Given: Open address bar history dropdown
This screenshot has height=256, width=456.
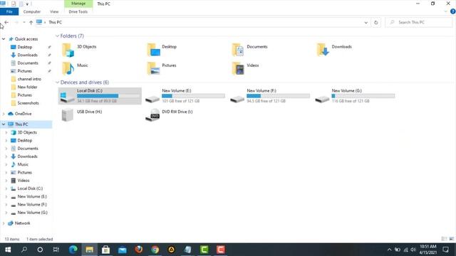Looking at the screenshot, I should click(366, 22).
